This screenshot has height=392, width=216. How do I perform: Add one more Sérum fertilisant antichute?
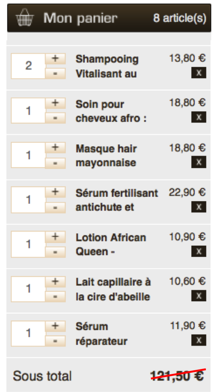[x=55, y=192]
